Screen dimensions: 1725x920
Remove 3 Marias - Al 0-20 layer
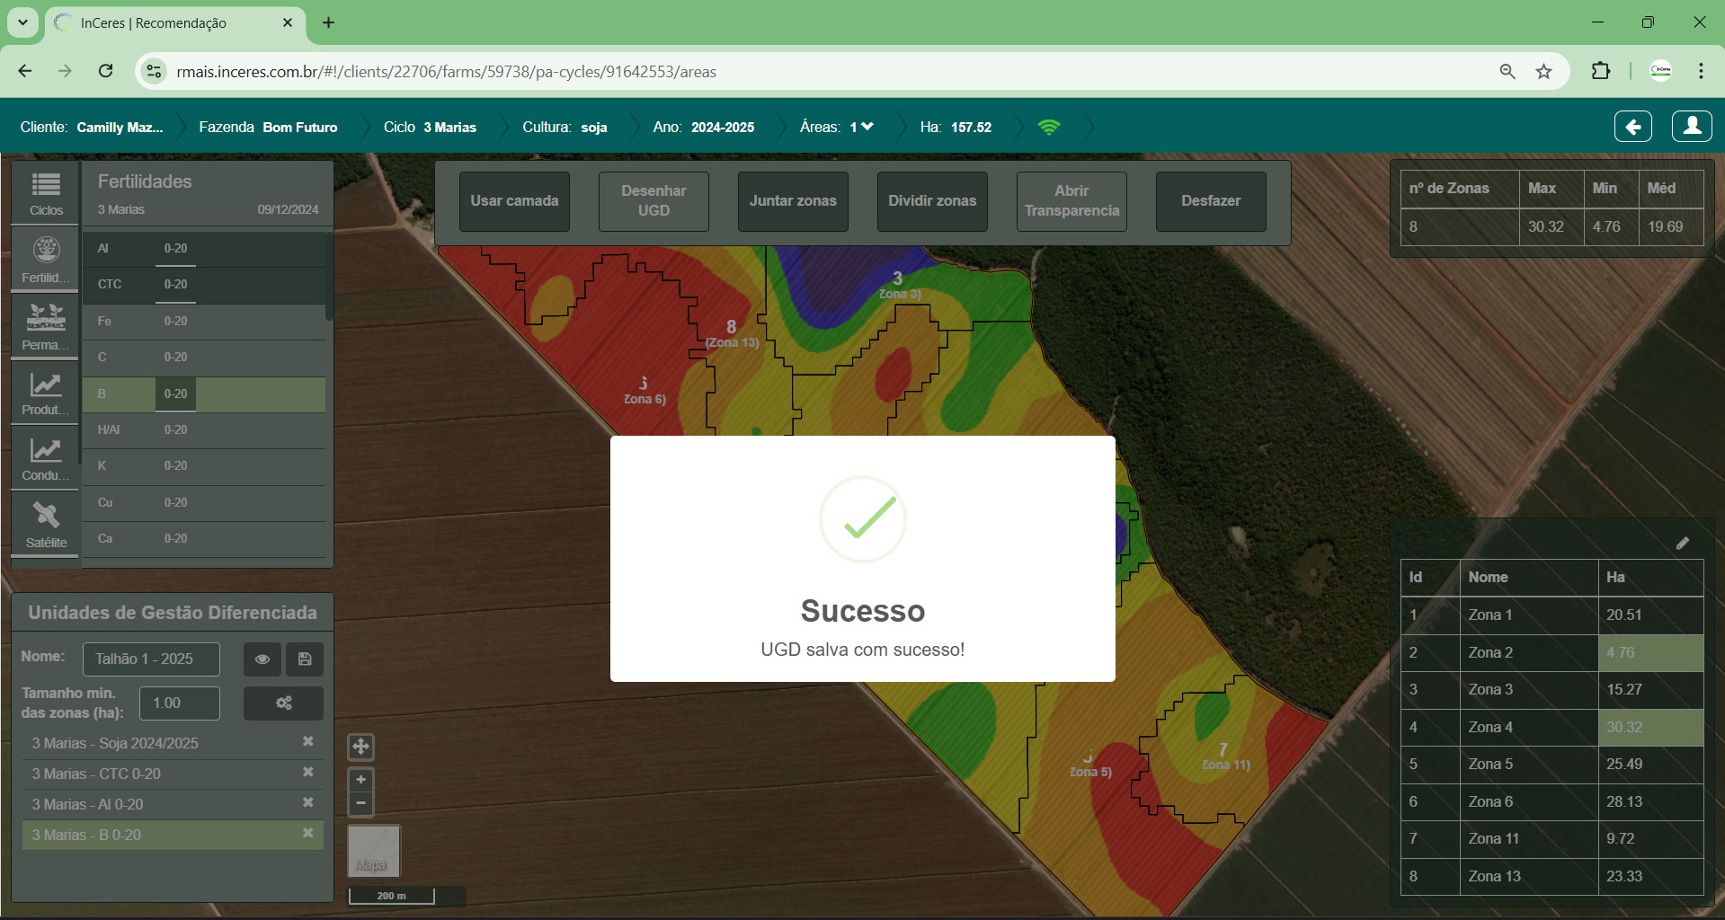[308, 803]
